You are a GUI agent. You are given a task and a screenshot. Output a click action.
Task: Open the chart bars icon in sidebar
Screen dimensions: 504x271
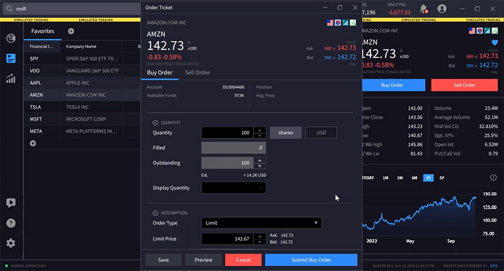(11, 79)
